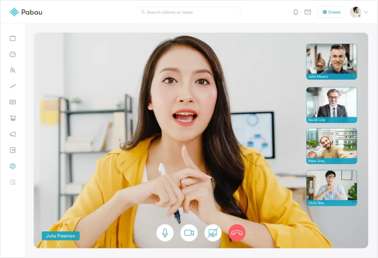Open the clients icon in sidebar

coord(13,70)
